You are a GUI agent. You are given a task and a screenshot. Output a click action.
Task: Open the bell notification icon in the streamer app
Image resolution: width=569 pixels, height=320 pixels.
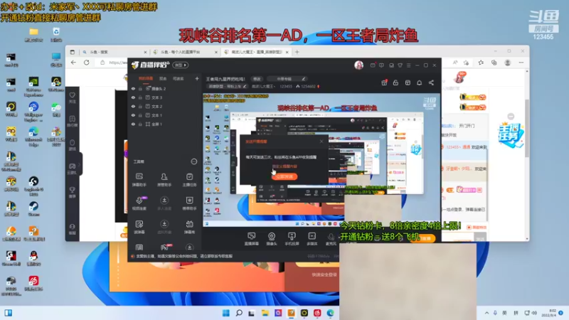pyautogui.click(x=419, y=82)
